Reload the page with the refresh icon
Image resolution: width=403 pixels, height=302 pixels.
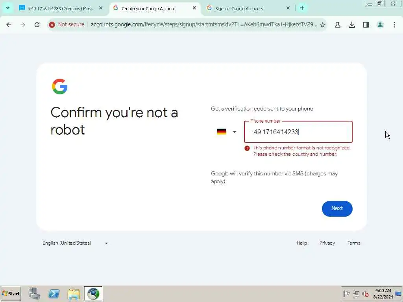point(37,25)
